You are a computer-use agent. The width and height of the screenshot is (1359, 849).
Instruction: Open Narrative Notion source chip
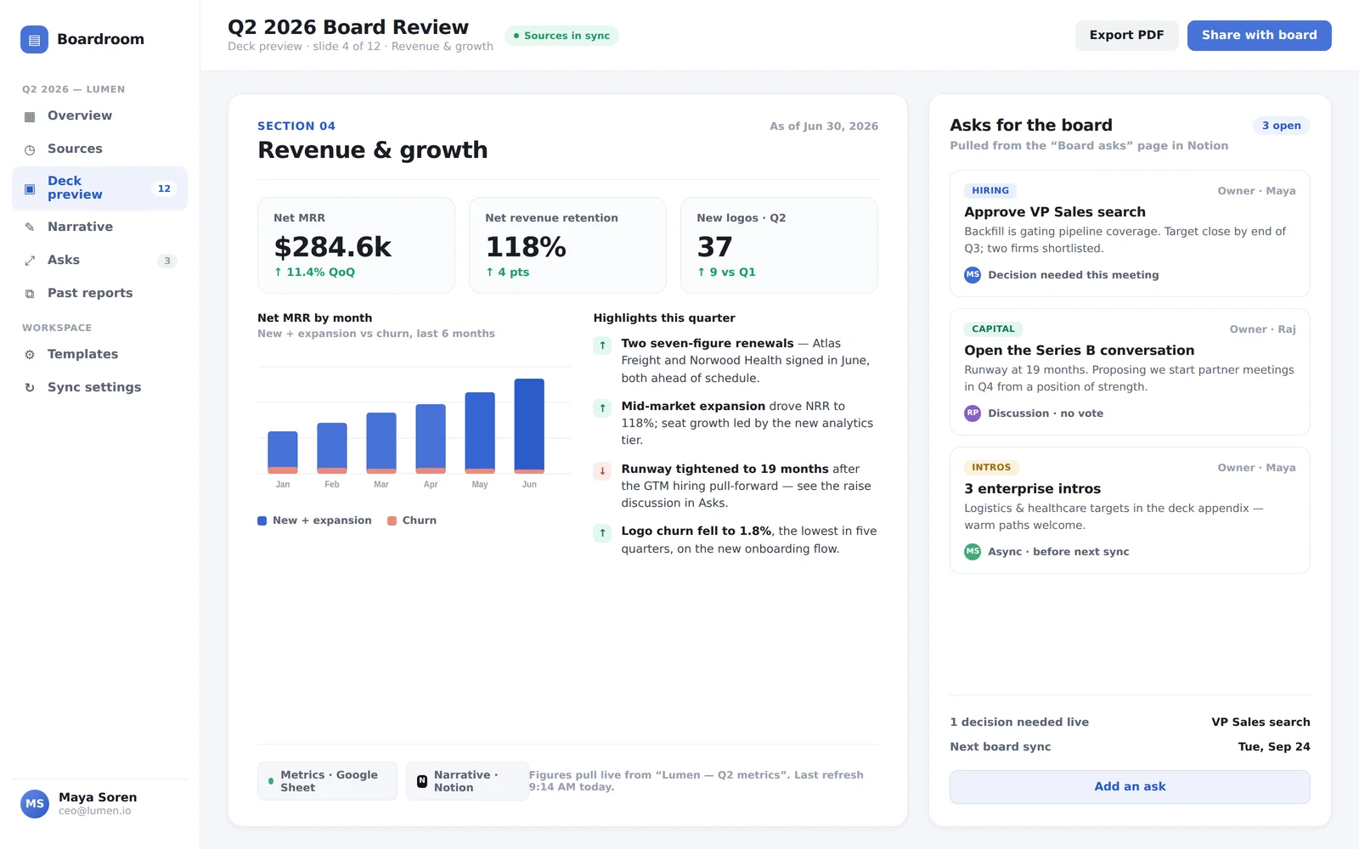467,781
